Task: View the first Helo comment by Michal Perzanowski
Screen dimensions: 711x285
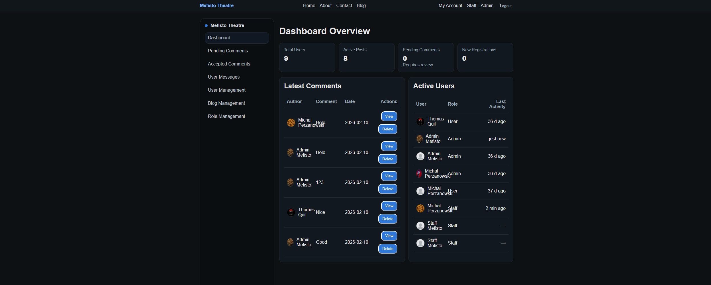Action: coord(389,116)
